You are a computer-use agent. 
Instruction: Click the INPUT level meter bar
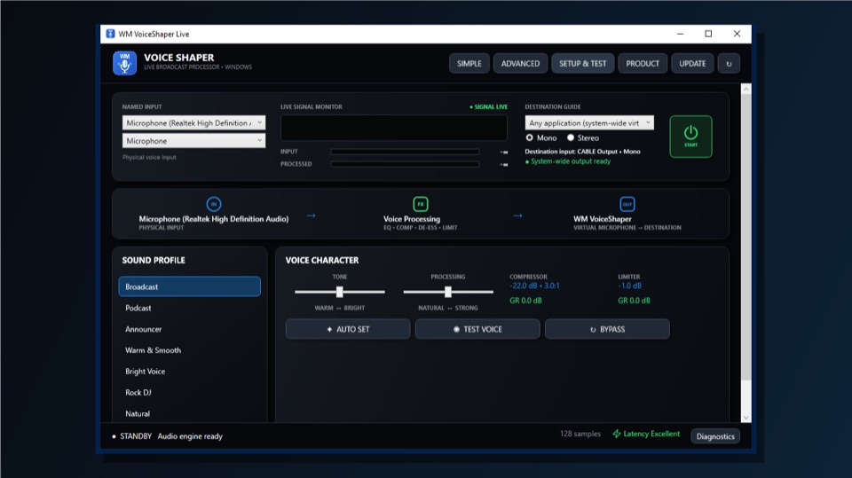(405, 153)
